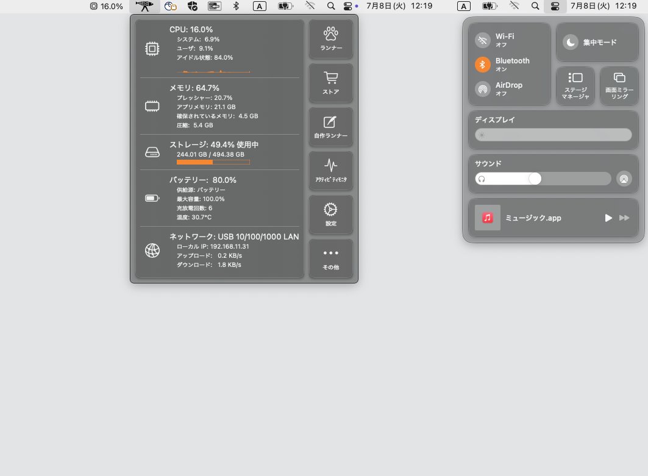648x476 pixels.
Task: Toggle ステージマネージャ (Stage Manager)
Action: tap(575, 86)
